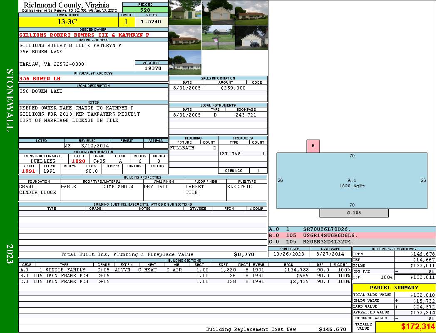Open the photo of shed with green door
The height and width of the screenshot is (333, 437).
tap(185, 12)
